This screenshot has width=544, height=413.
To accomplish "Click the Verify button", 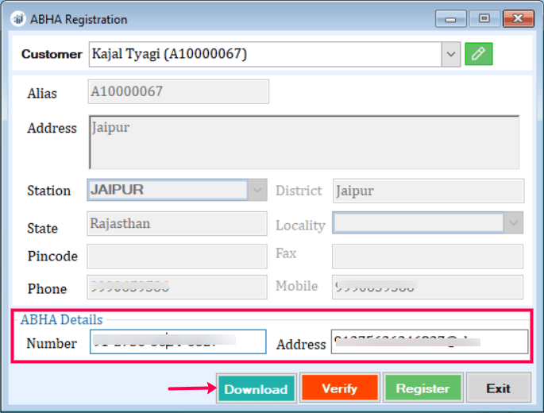I will coord(340,388).
